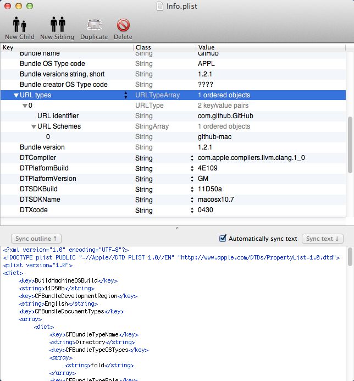Click the StringArray class cell
This screenshot has width=354, height=381.
click(x=152, y=126)
